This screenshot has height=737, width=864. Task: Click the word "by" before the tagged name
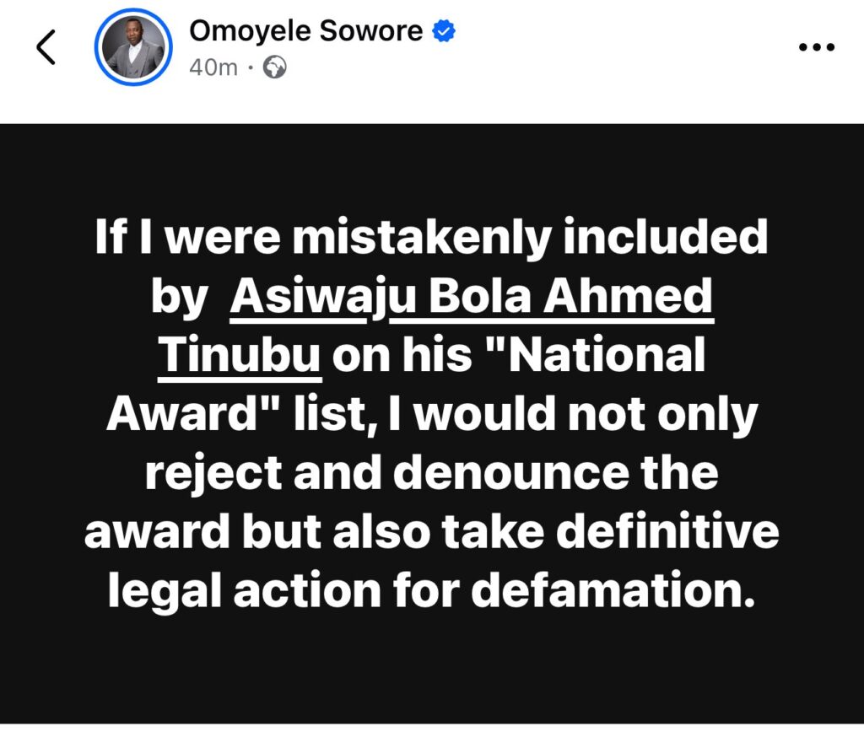(x=179, y=299)
